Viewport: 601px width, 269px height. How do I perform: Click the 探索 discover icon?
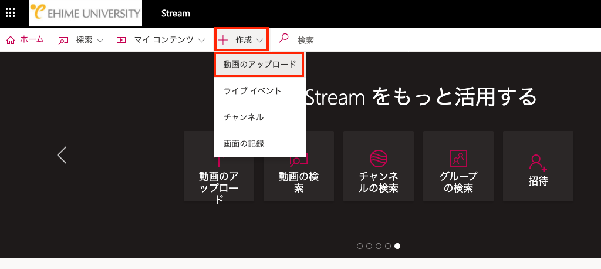63,41
